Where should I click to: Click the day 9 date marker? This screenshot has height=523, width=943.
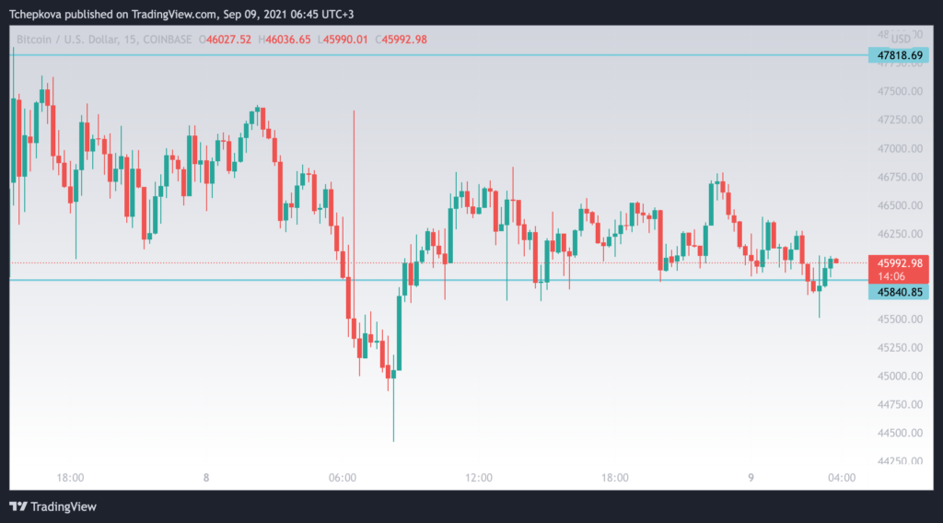pyautogui.click(x=751, y=478)
